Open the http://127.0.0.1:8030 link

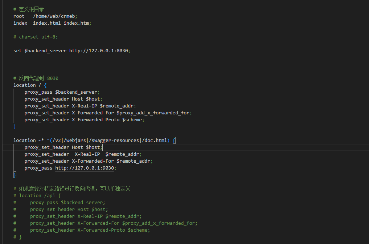(x=98, y=50)
